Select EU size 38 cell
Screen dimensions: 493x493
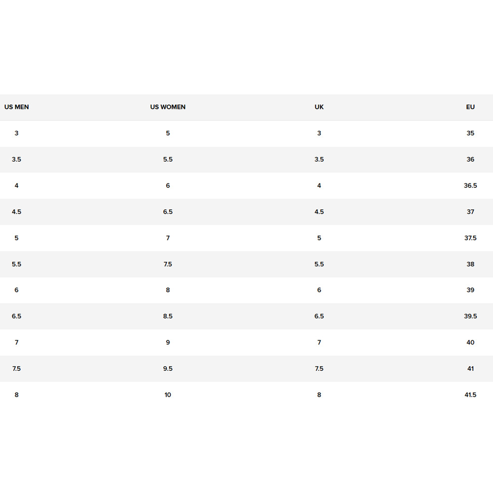coord(470,264)
